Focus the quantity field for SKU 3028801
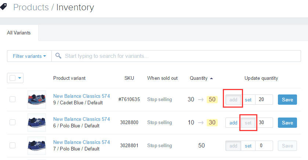Image resolution: width=308 pixels, height=160 pixels. pos(264,146)
